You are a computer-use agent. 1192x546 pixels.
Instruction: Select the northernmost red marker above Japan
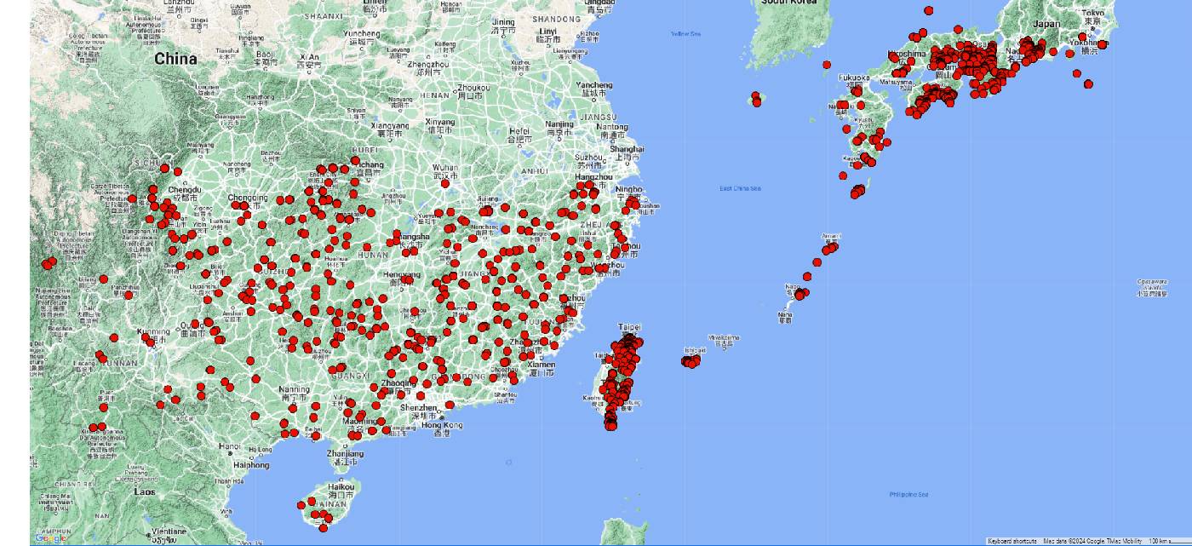[x=928, y=11]
